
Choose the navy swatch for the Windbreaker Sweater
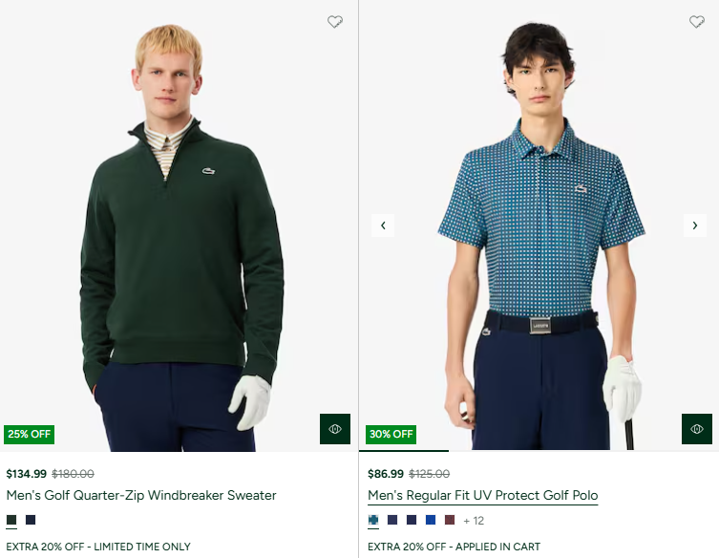(x=31, y=520)
